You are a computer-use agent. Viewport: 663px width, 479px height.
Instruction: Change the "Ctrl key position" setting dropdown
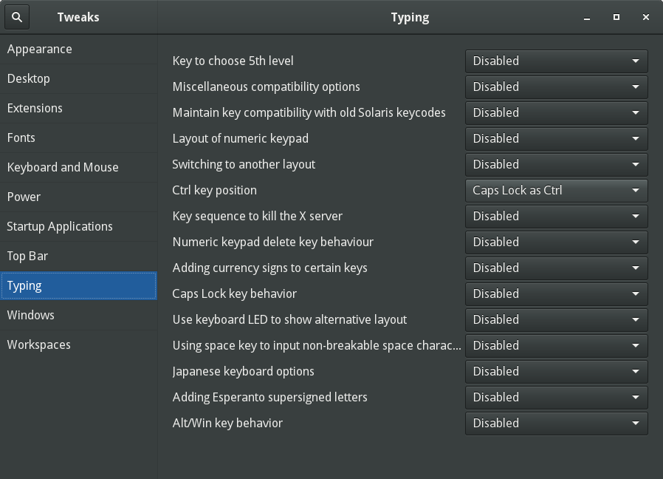(x=556, y=190)
